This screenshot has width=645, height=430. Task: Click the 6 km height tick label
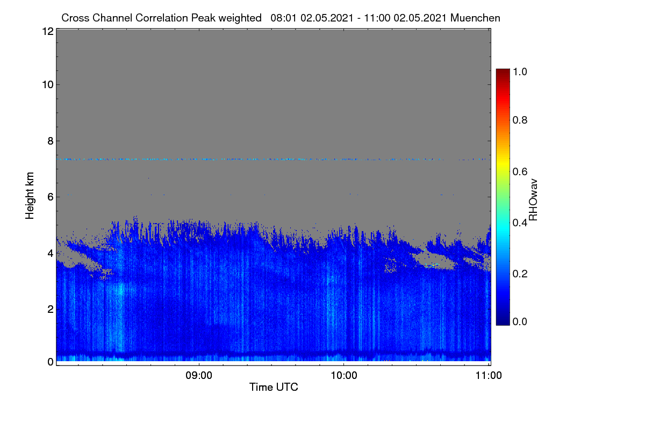50,197
